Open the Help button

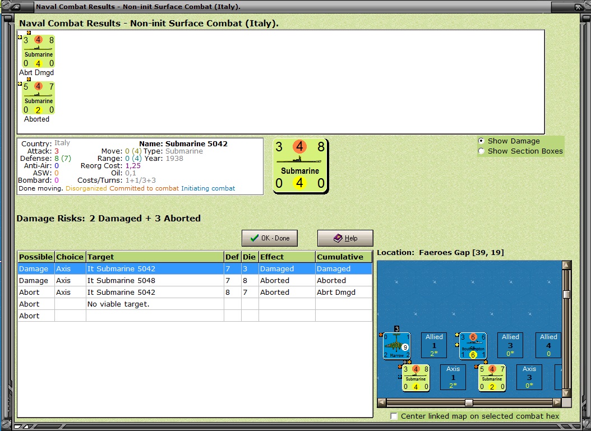345,238
